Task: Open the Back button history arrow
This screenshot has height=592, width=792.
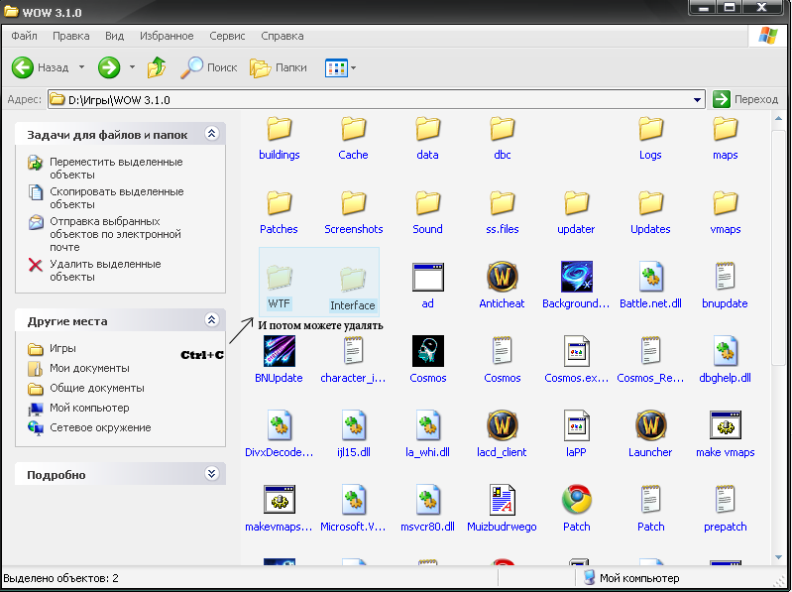Action: point(79,67)
